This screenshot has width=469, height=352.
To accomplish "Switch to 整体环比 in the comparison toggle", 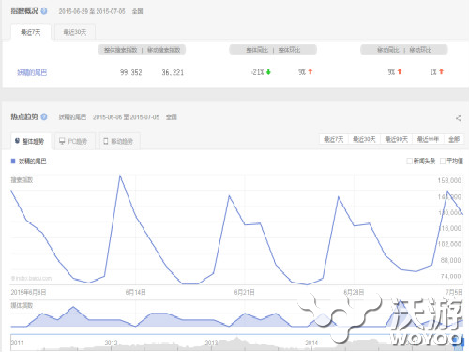I will point(289,50).
